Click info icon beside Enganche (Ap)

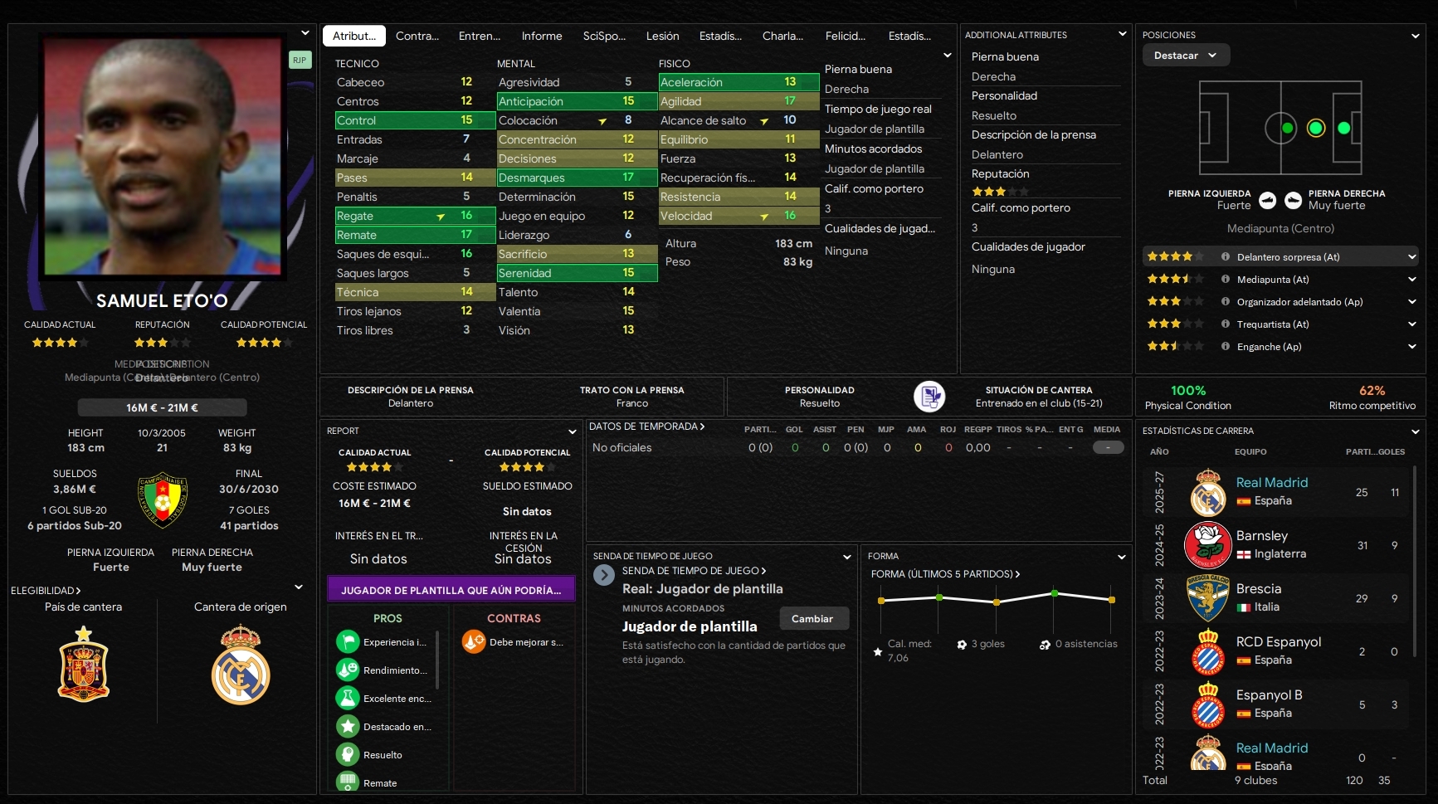click(1226, 347)
